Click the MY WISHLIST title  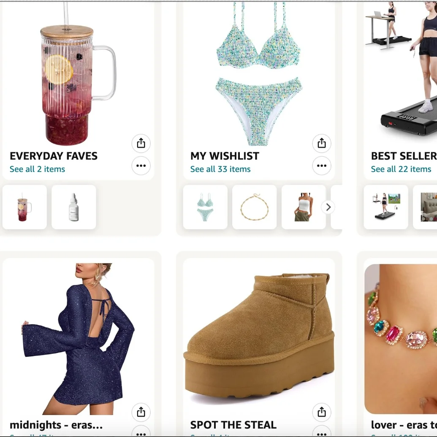225,156
